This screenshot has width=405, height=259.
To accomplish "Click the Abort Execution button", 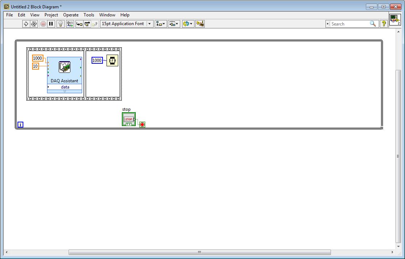I will pyautogui.click(x=43, y=24).
